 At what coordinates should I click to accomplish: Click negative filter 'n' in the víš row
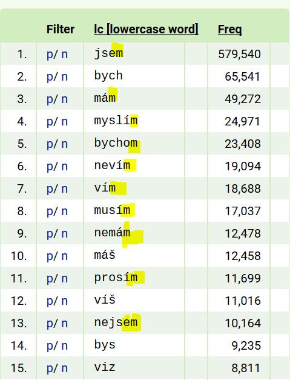[x=64, y=301]
